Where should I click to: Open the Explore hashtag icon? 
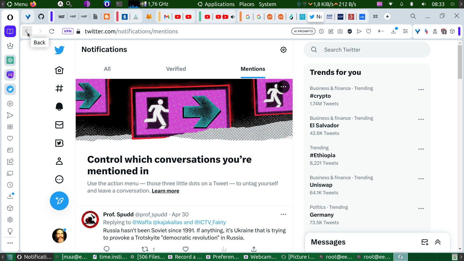pos(59,88)
